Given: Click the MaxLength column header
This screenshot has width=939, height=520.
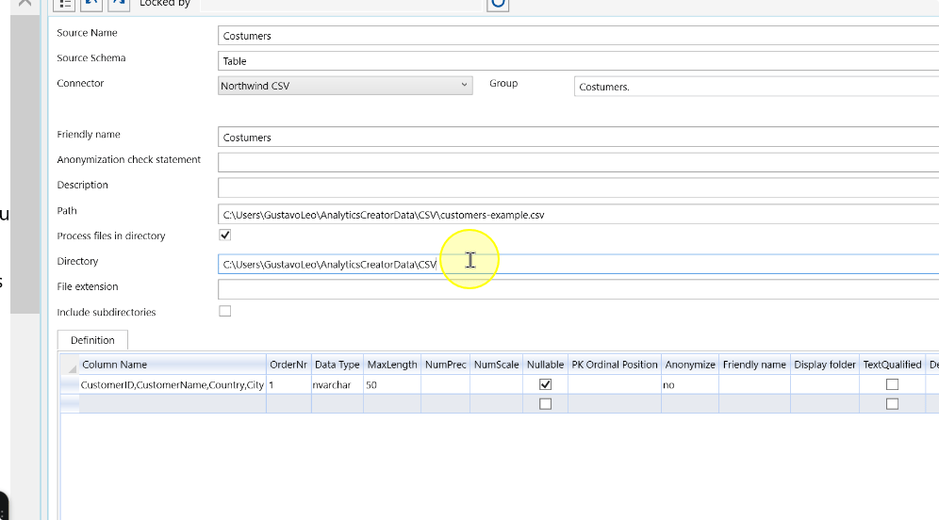Looking at the screenshot, I should 392,365.
